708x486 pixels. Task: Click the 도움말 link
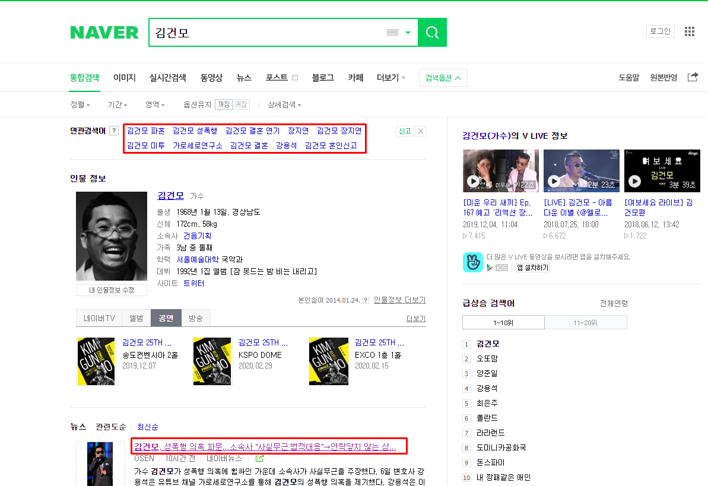tap(628, 78)
